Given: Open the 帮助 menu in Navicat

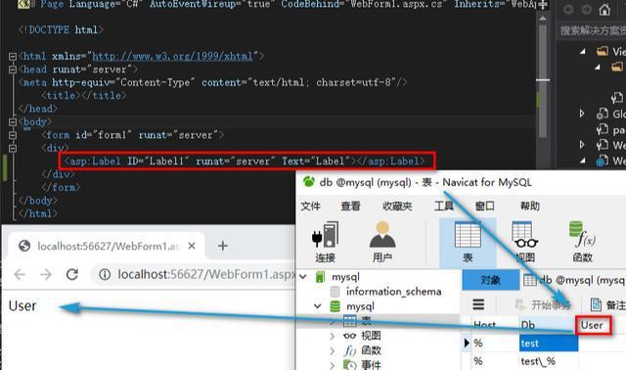Looking at the screenshot, I should (530, 207).
